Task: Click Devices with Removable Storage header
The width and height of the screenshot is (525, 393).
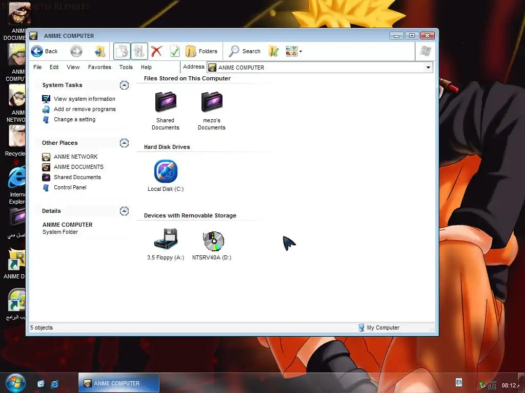Action: 190,215
